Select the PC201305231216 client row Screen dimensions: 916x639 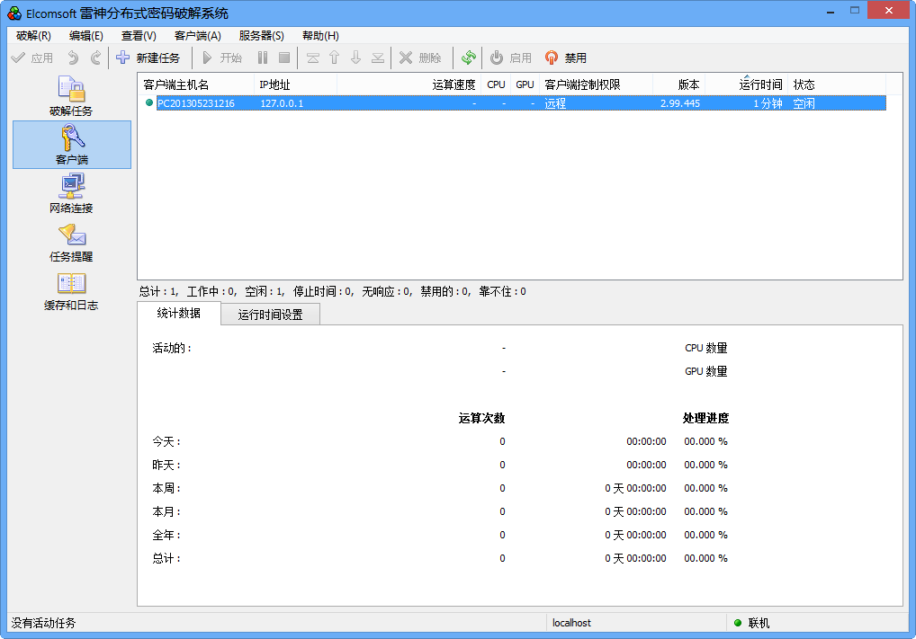360,102
